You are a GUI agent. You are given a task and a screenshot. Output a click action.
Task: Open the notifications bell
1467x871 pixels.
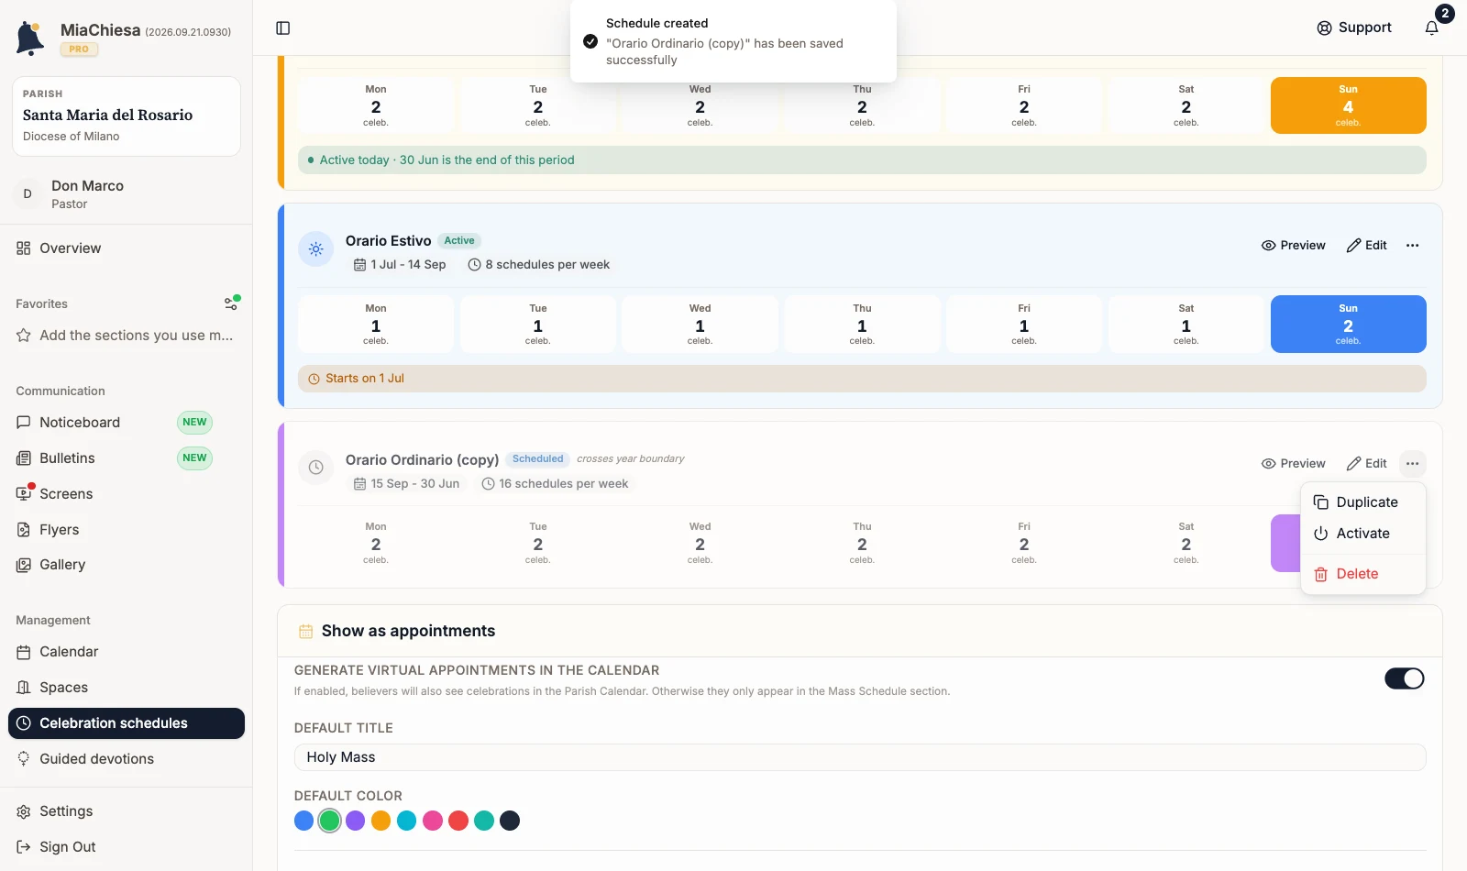pyautogui.click(x=1431, y=28)
